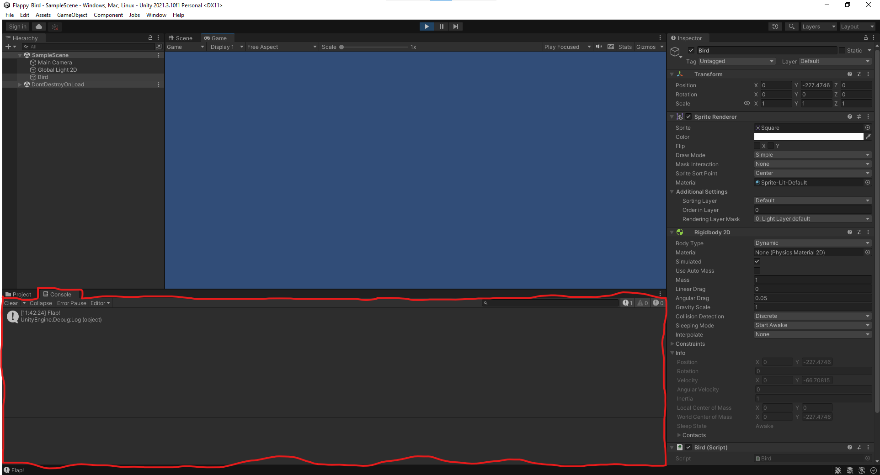Viewport: 880px width, 475px height.
Task: Toggle info messages count in the Console
Action: [628, 303]
